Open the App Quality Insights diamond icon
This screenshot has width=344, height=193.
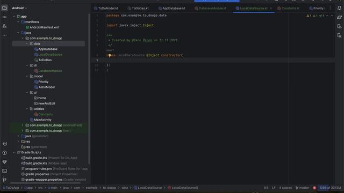[x=4, y=162]
